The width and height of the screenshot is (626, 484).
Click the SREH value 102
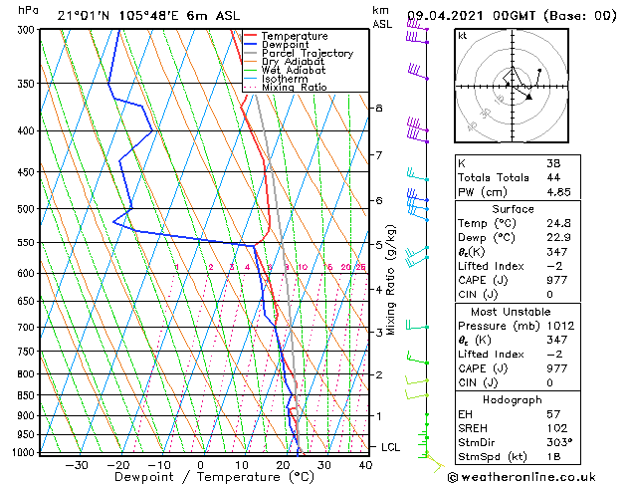(x=557, y=428)
